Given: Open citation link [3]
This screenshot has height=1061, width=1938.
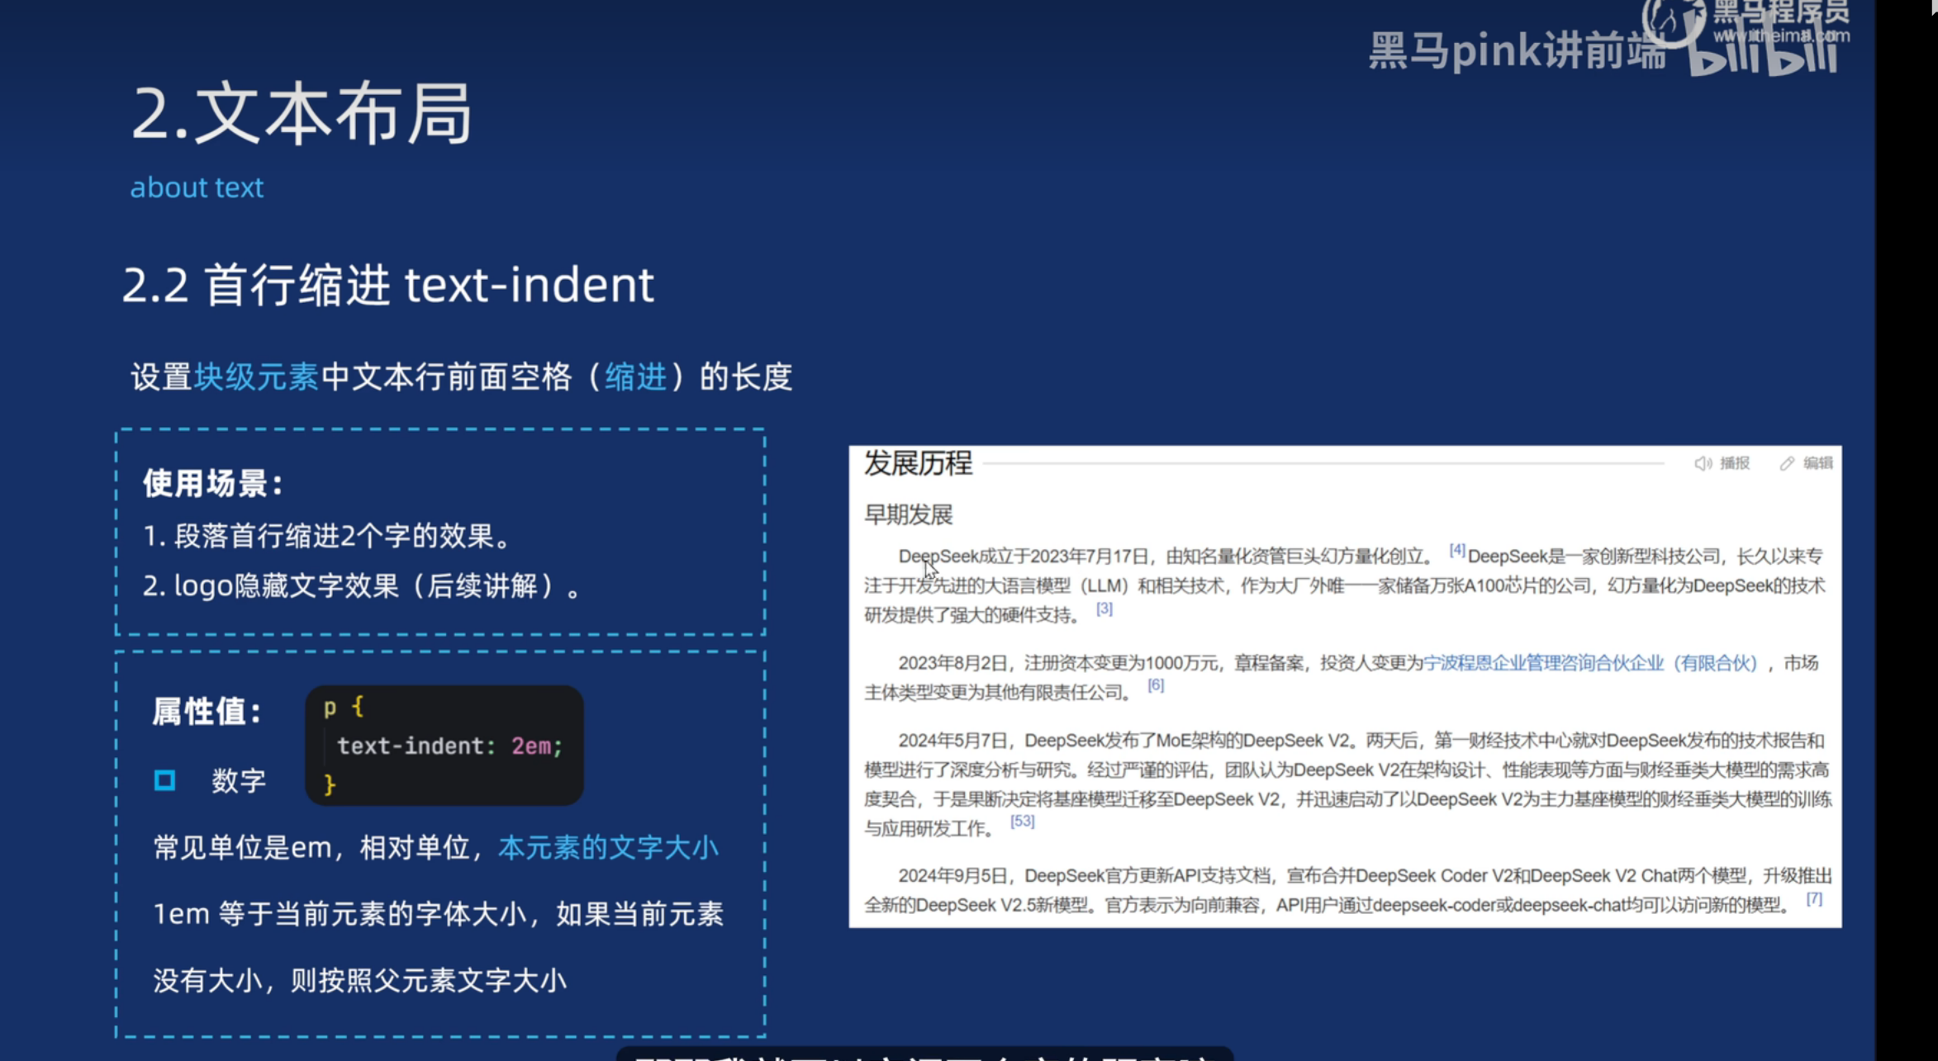Looking at the screenshot, I should point(1104,609).
